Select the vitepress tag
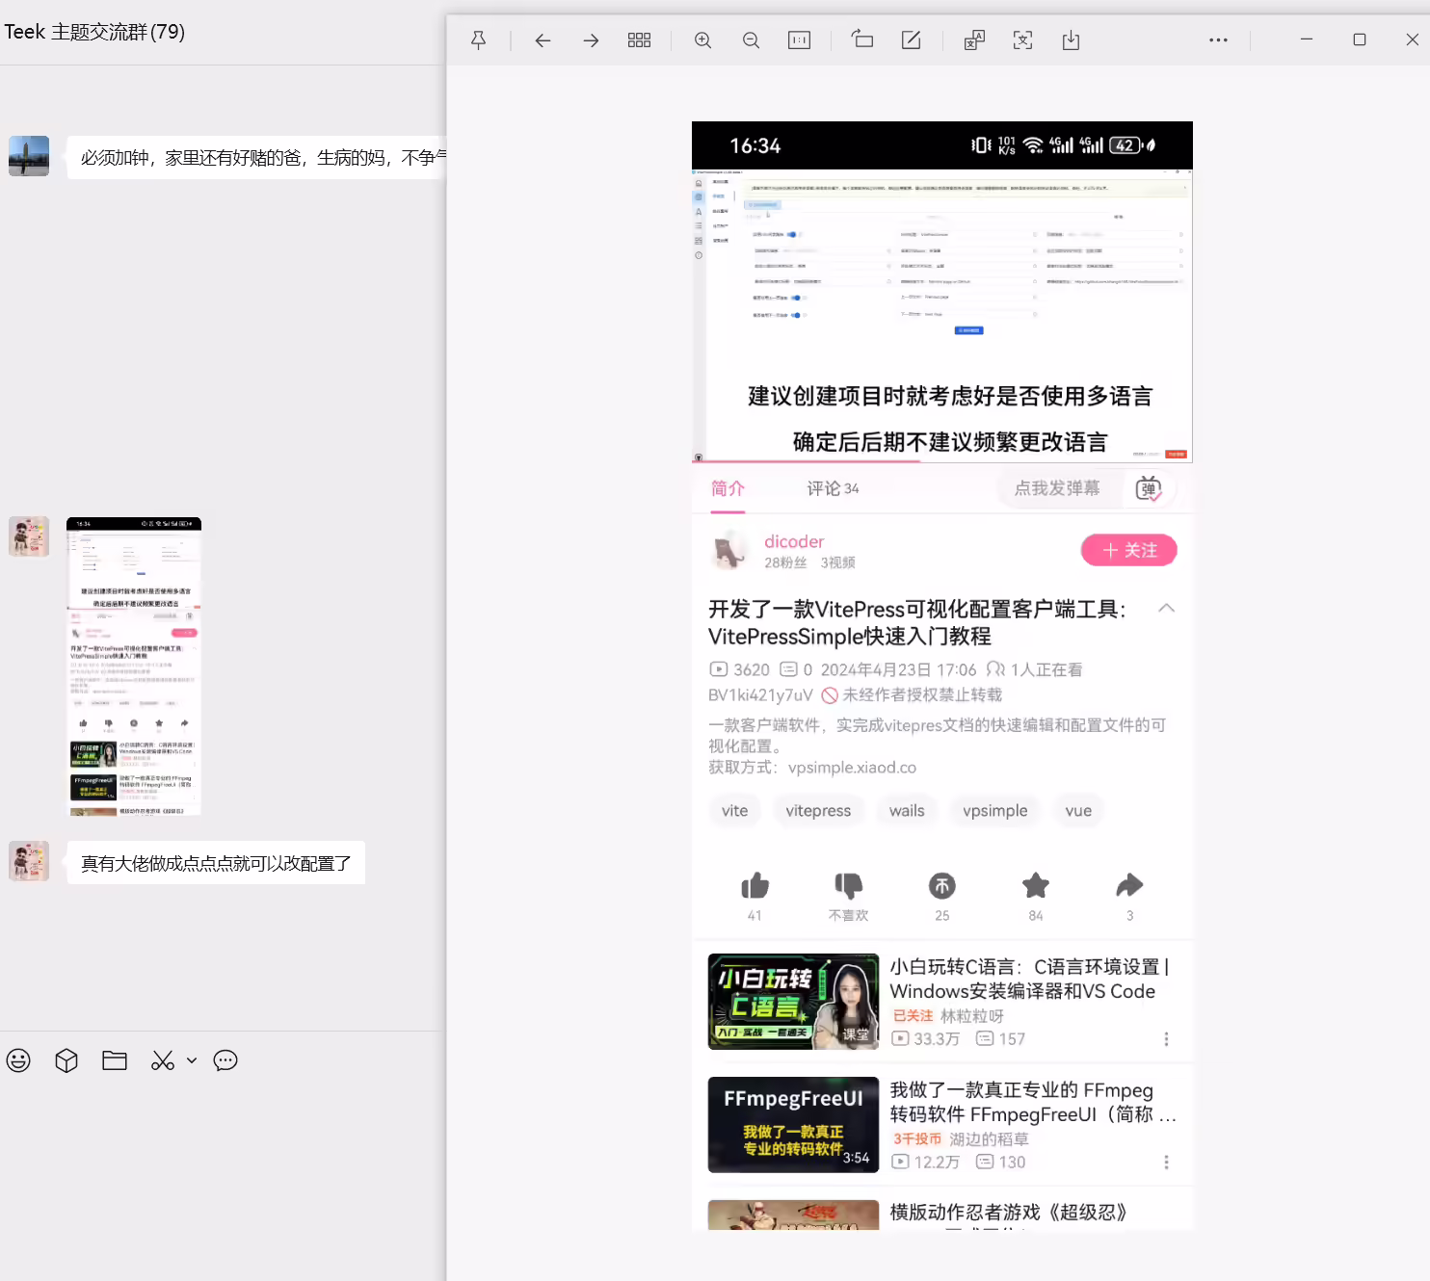The width and height of the screenshot is (1430, 1281). [818, 811]
